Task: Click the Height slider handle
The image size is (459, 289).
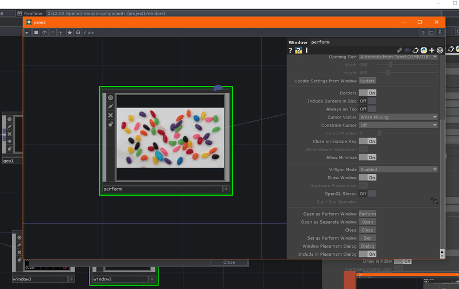Action: click(x=388, y=73)
